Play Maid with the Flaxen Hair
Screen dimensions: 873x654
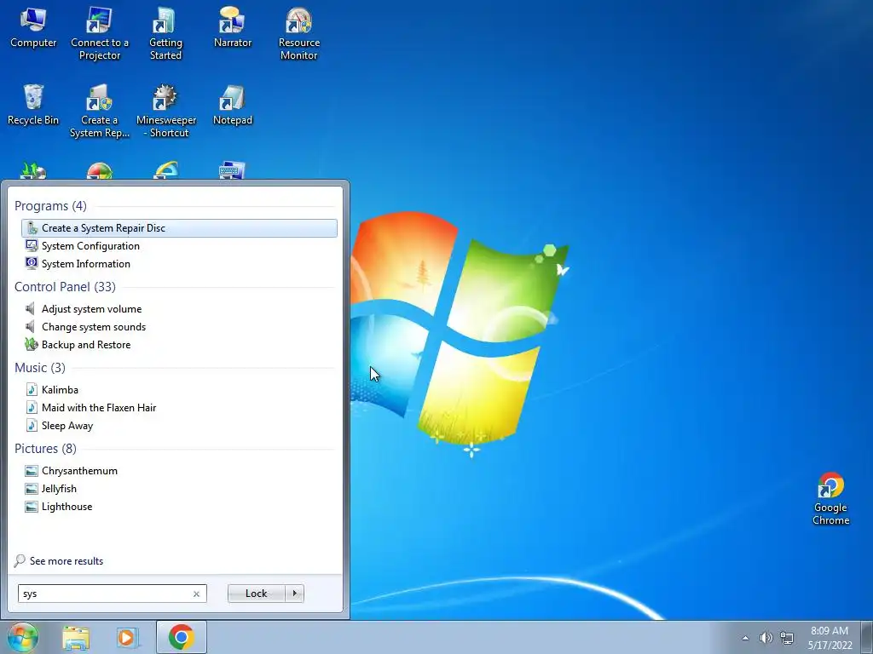[179, 408]
